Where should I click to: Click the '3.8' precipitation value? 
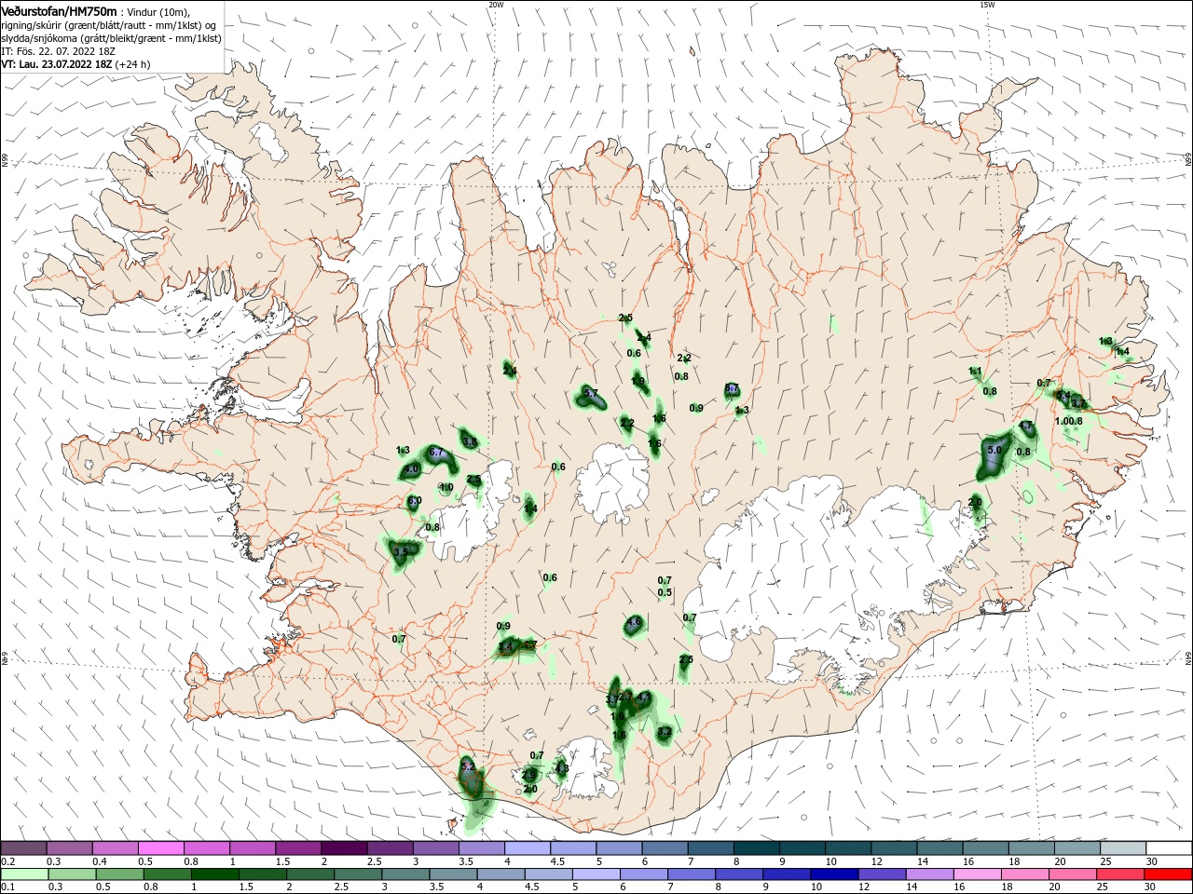pyautogui.click(x=470, y=442)
